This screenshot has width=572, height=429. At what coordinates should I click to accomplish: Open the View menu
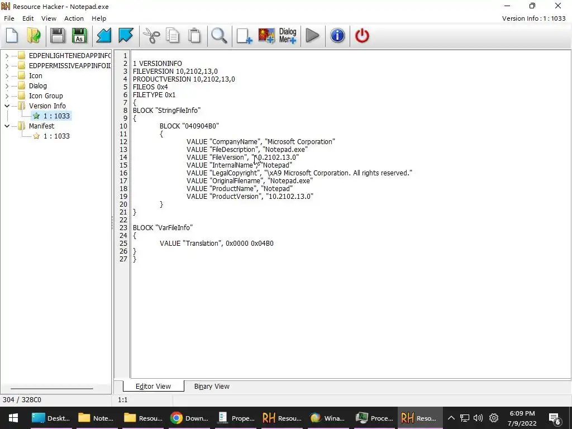[49, 18]
